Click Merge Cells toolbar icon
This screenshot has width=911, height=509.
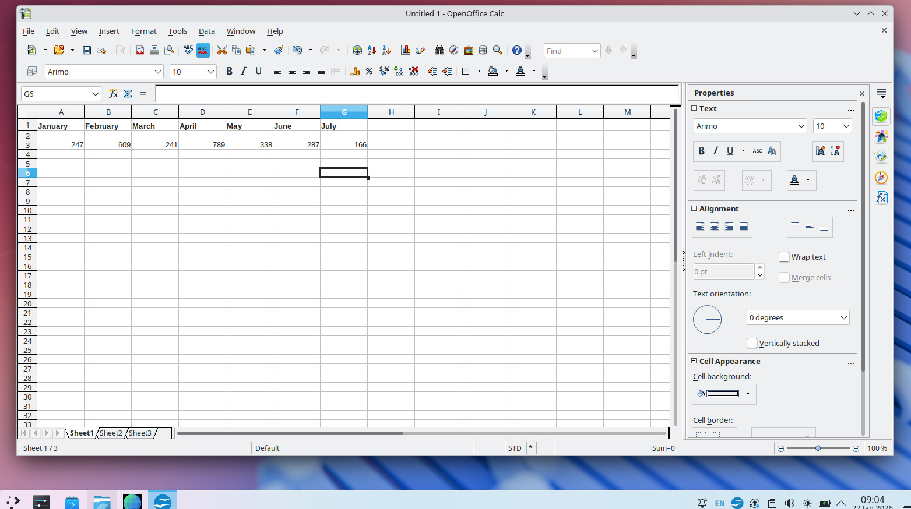(x=336, y=72)
